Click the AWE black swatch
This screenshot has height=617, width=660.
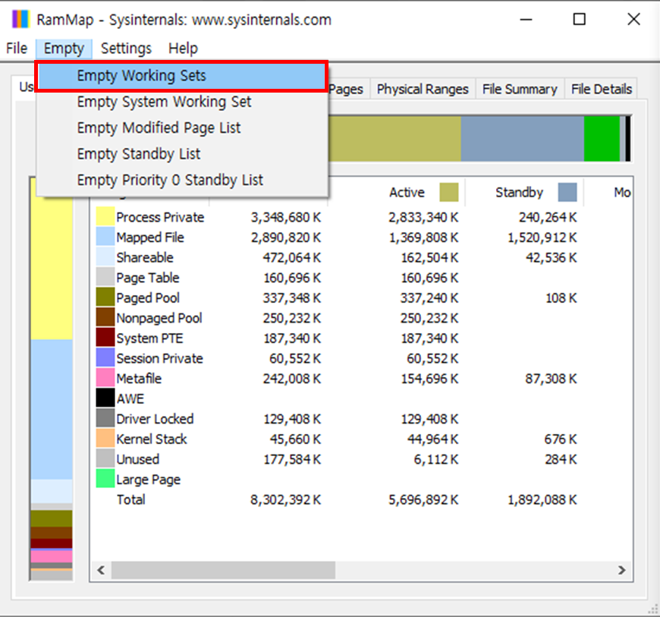coord(105,398)
